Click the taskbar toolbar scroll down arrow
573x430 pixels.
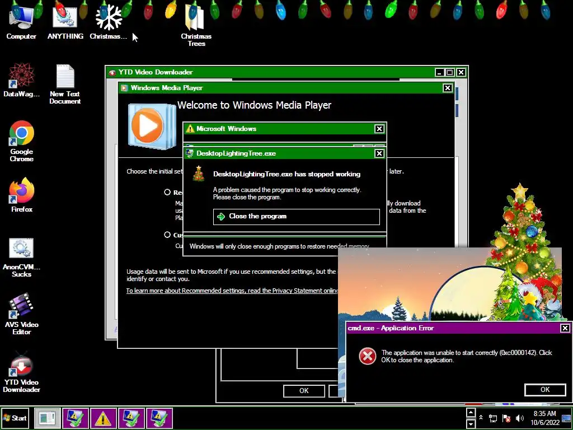point(471,423)
